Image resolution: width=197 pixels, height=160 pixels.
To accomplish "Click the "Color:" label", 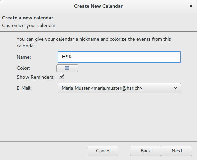I will tap(23, 68).
